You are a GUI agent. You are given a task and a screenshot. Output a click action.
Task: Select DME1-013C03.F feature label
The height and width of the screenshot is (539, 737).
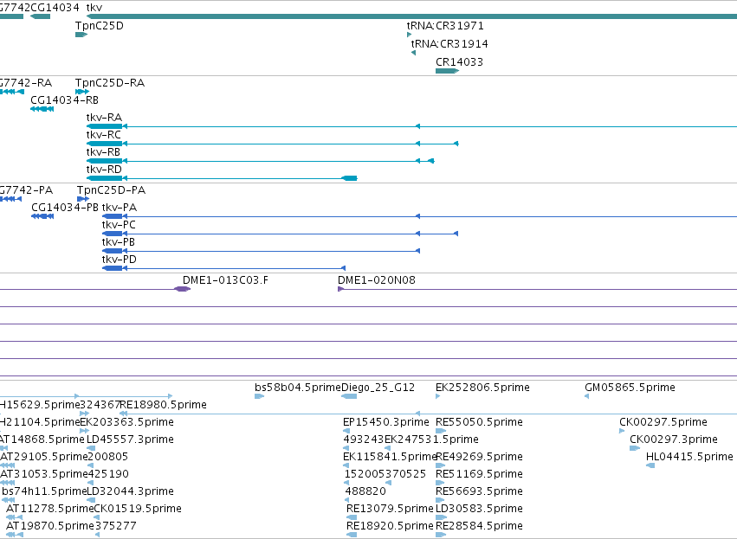coord(226,280)
